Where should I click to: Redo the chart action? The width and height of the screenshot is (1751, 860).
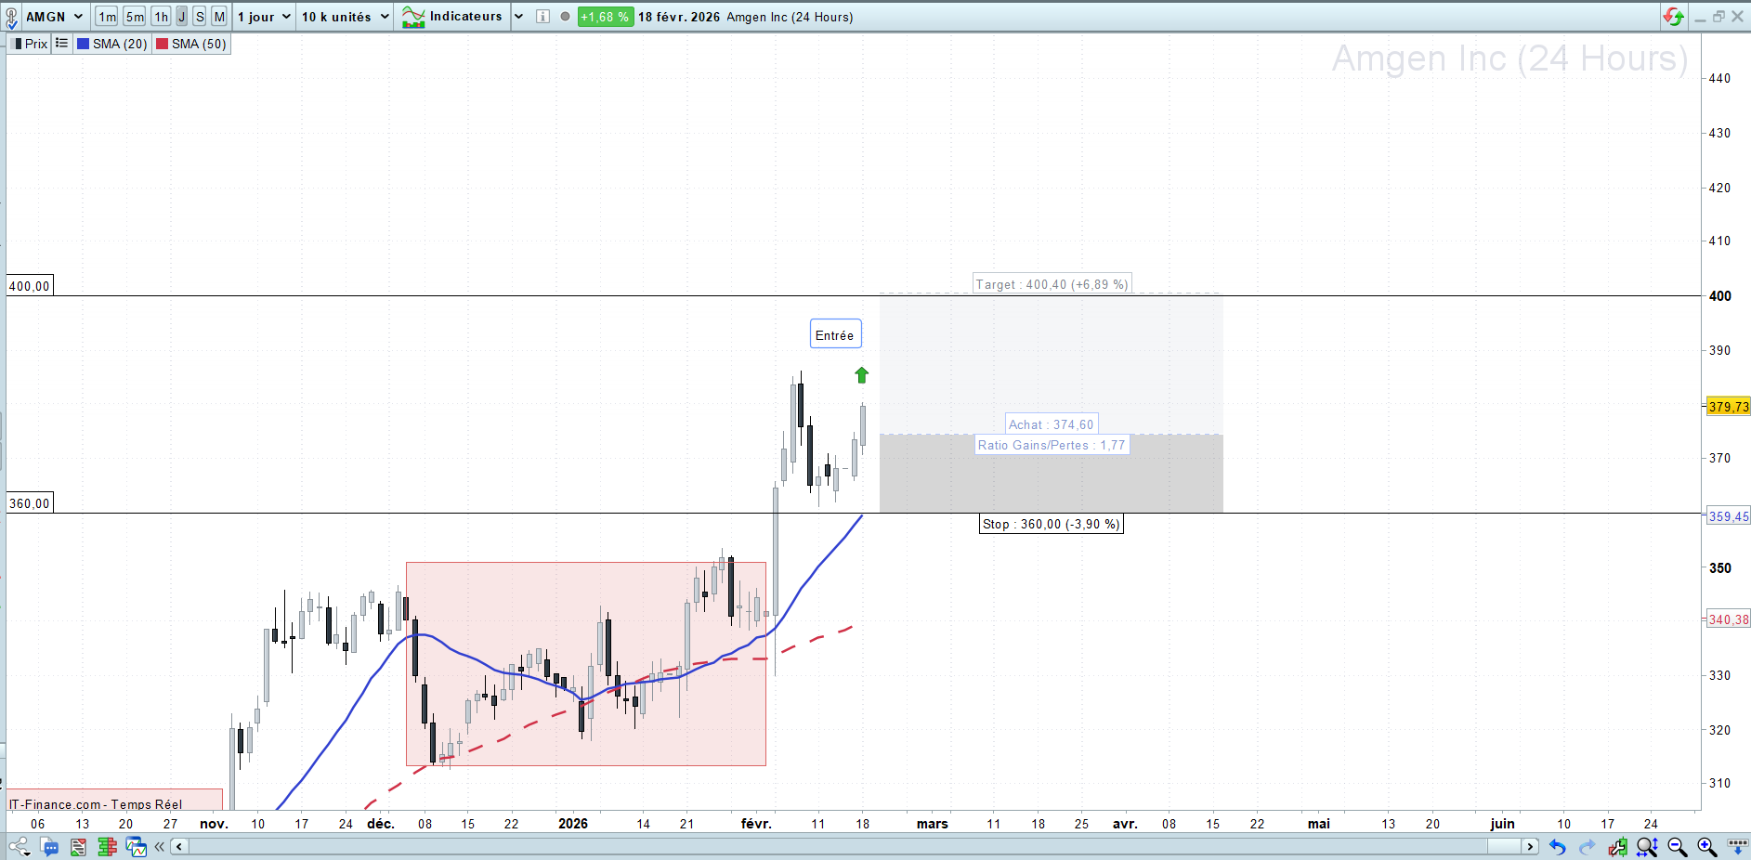pos(1588,847)
